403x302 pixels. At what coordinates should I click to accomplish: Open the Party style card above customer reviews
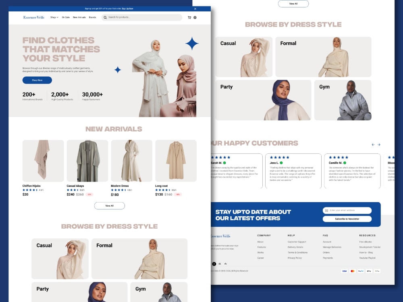tap(263, 100)
